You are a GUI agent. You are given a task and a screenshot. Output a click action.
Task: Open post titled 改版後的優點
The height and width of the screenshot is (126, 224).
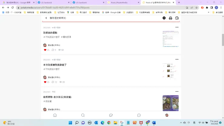tap(50, 33)
